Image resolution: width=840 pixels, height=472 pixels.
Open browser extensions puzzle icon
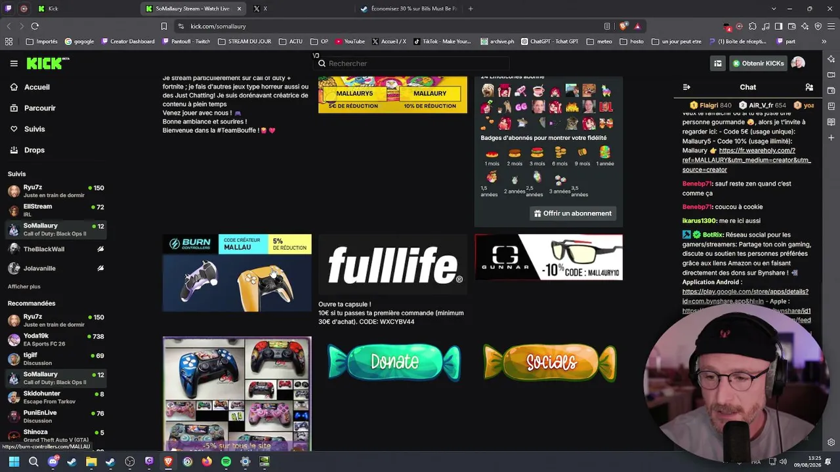coord(753,26)
